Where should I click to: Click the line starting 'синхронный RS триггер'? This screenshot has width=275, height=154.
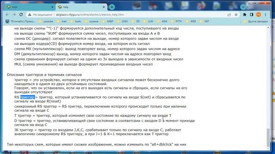point(100,108)
